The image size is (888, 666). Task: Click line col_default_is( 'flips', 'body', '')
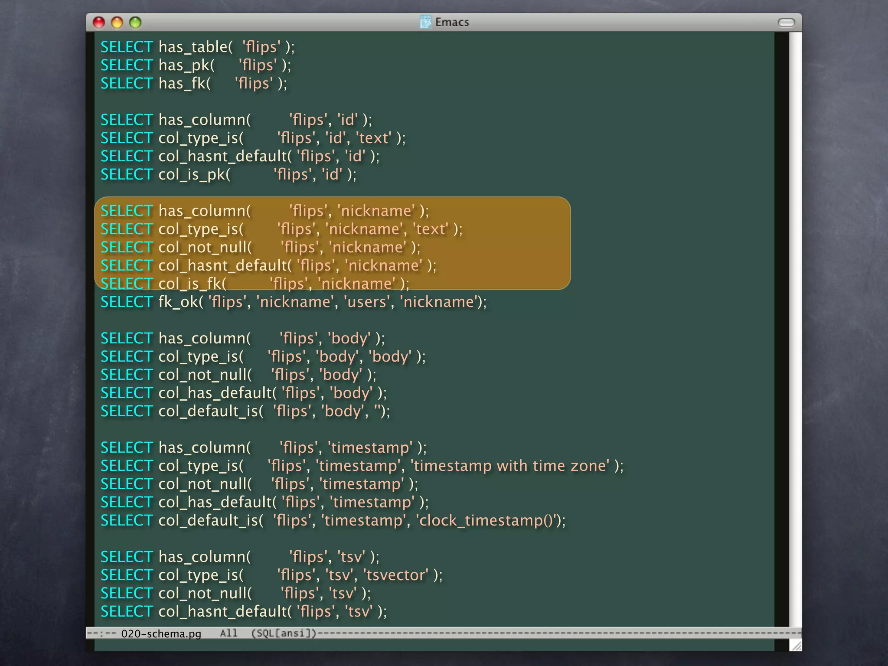click(245, 411)
